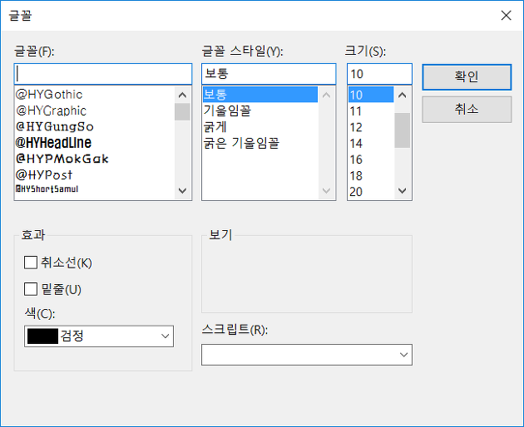Viewport: 524px width, 427px height.
Task: Select the @HYGothic font
Action: coord(95,95)
